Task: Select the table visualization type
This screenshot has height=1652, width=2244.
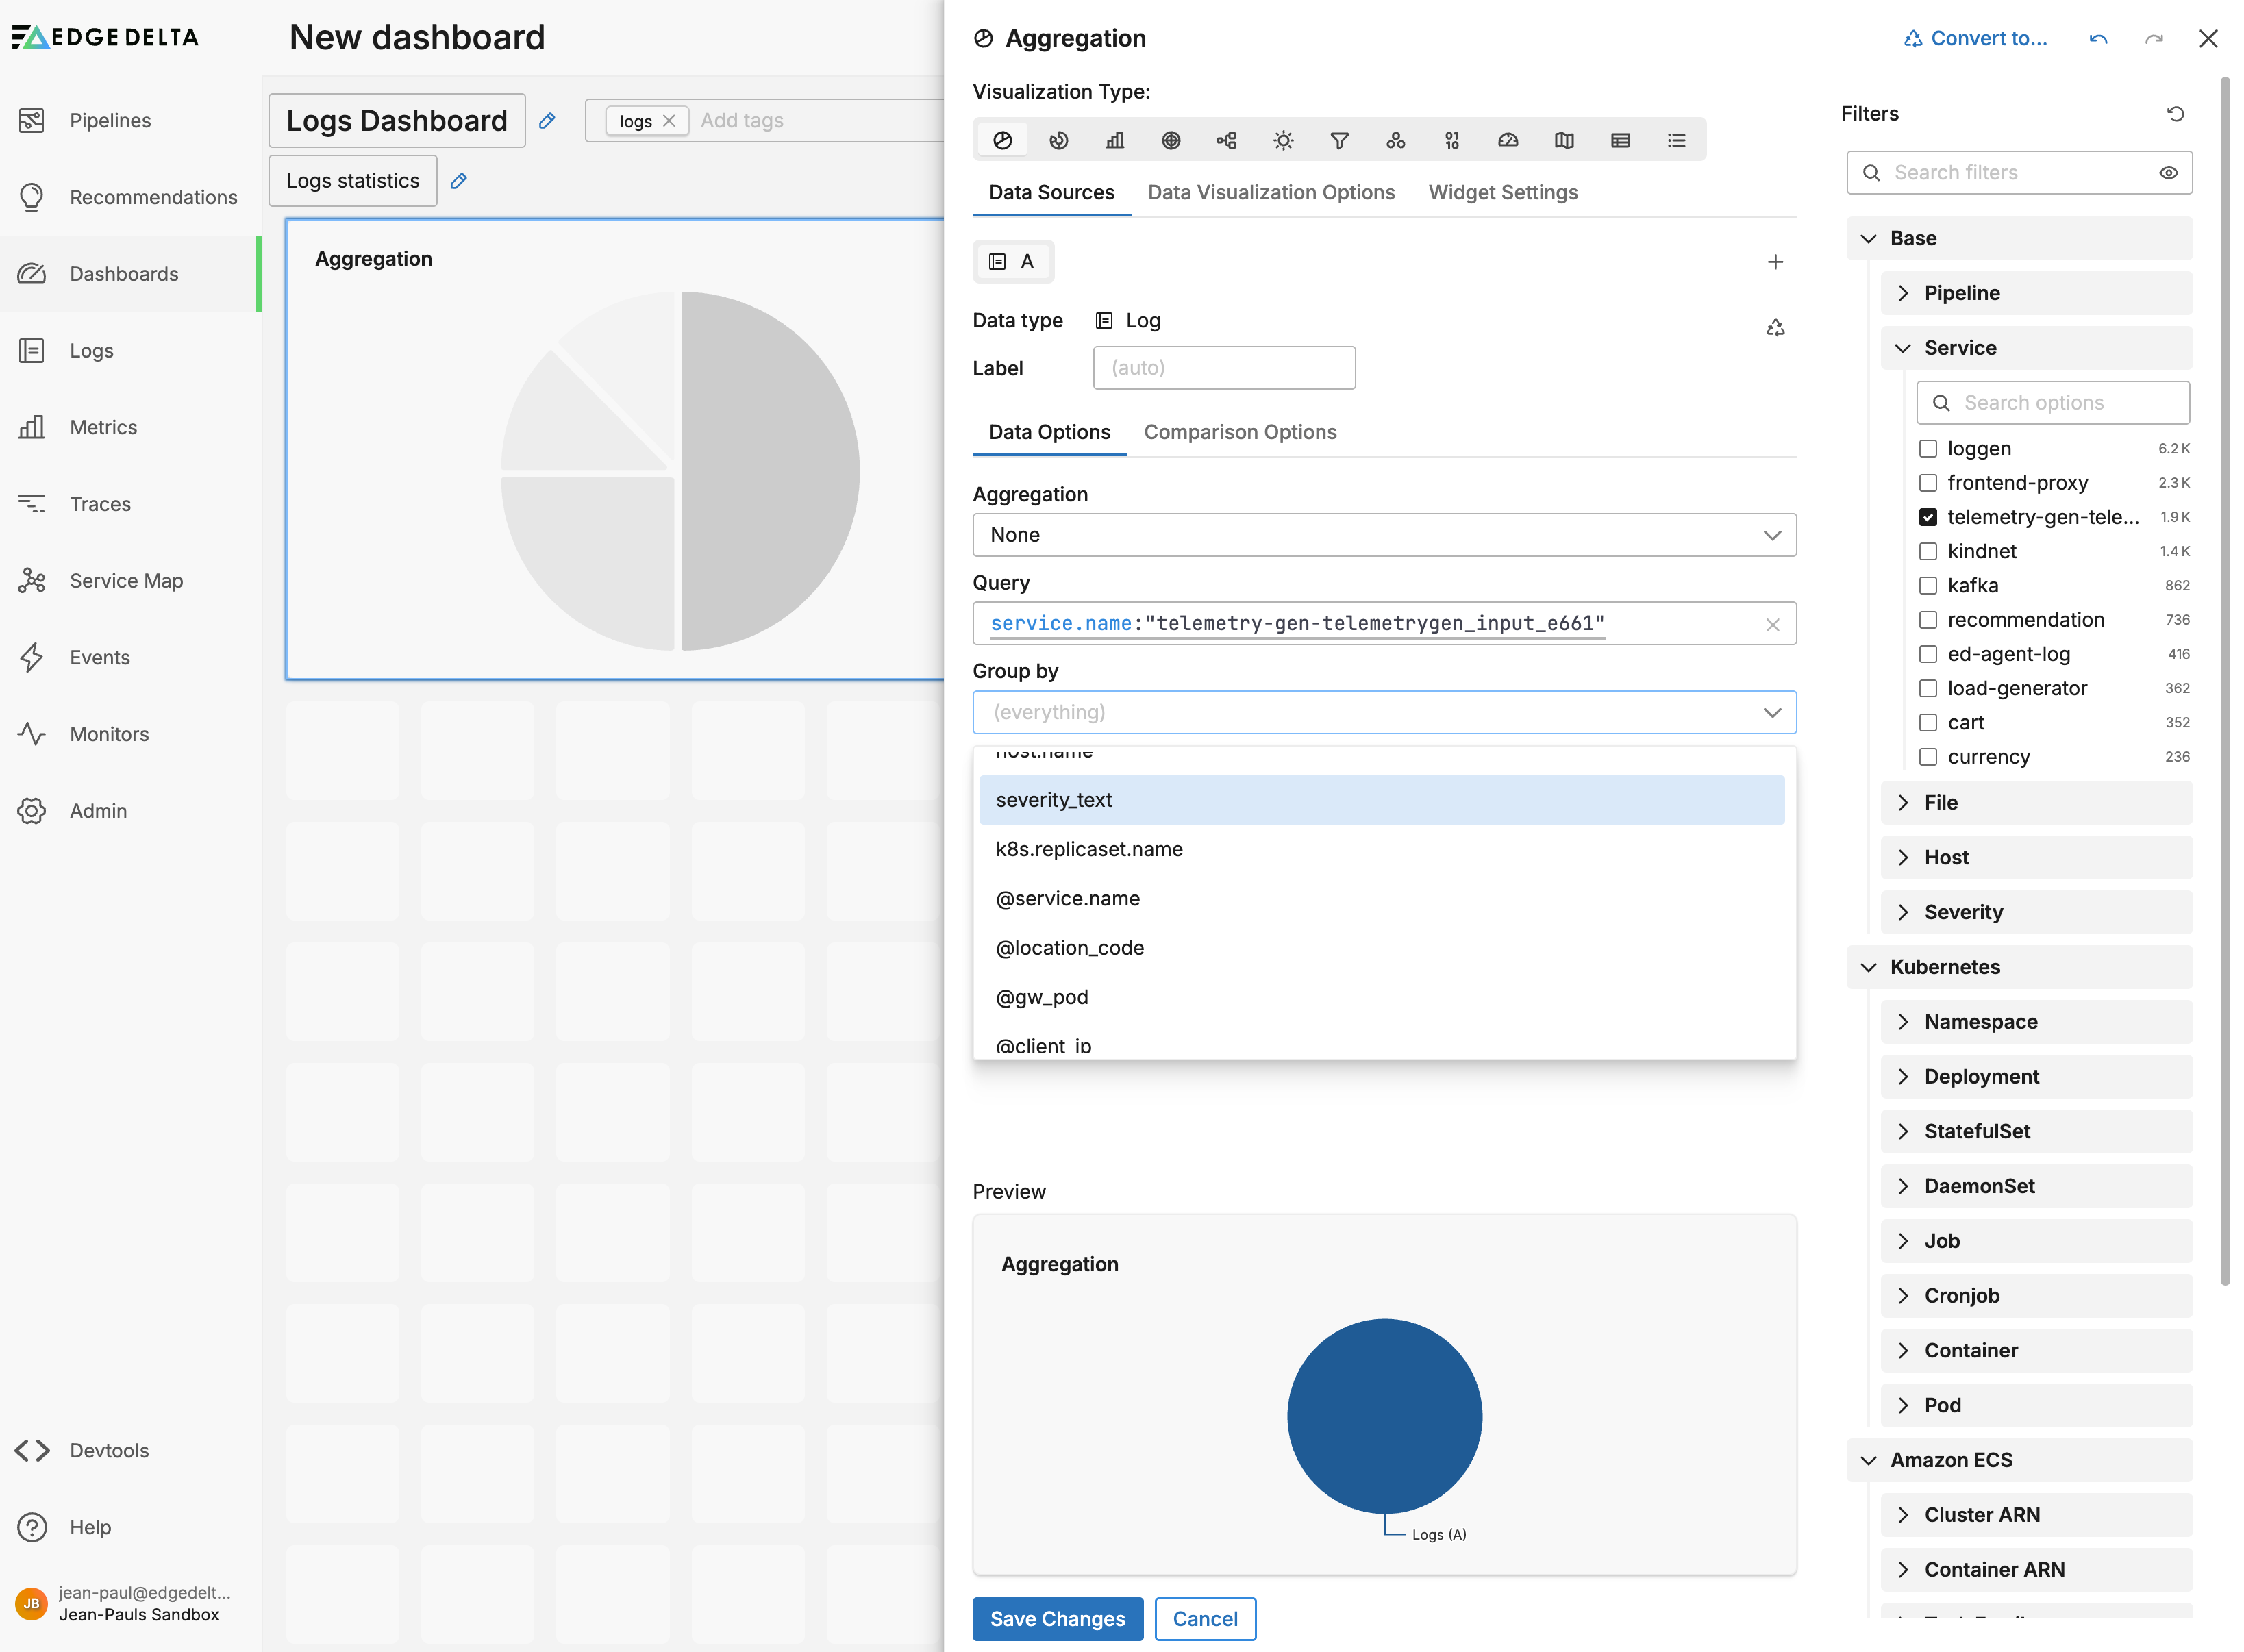Action: pos(1621,141)
